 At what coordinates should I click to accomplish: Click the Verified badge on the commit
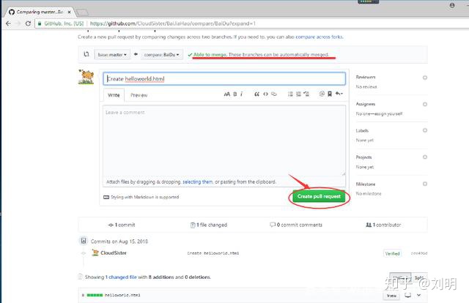coord(393,253)
